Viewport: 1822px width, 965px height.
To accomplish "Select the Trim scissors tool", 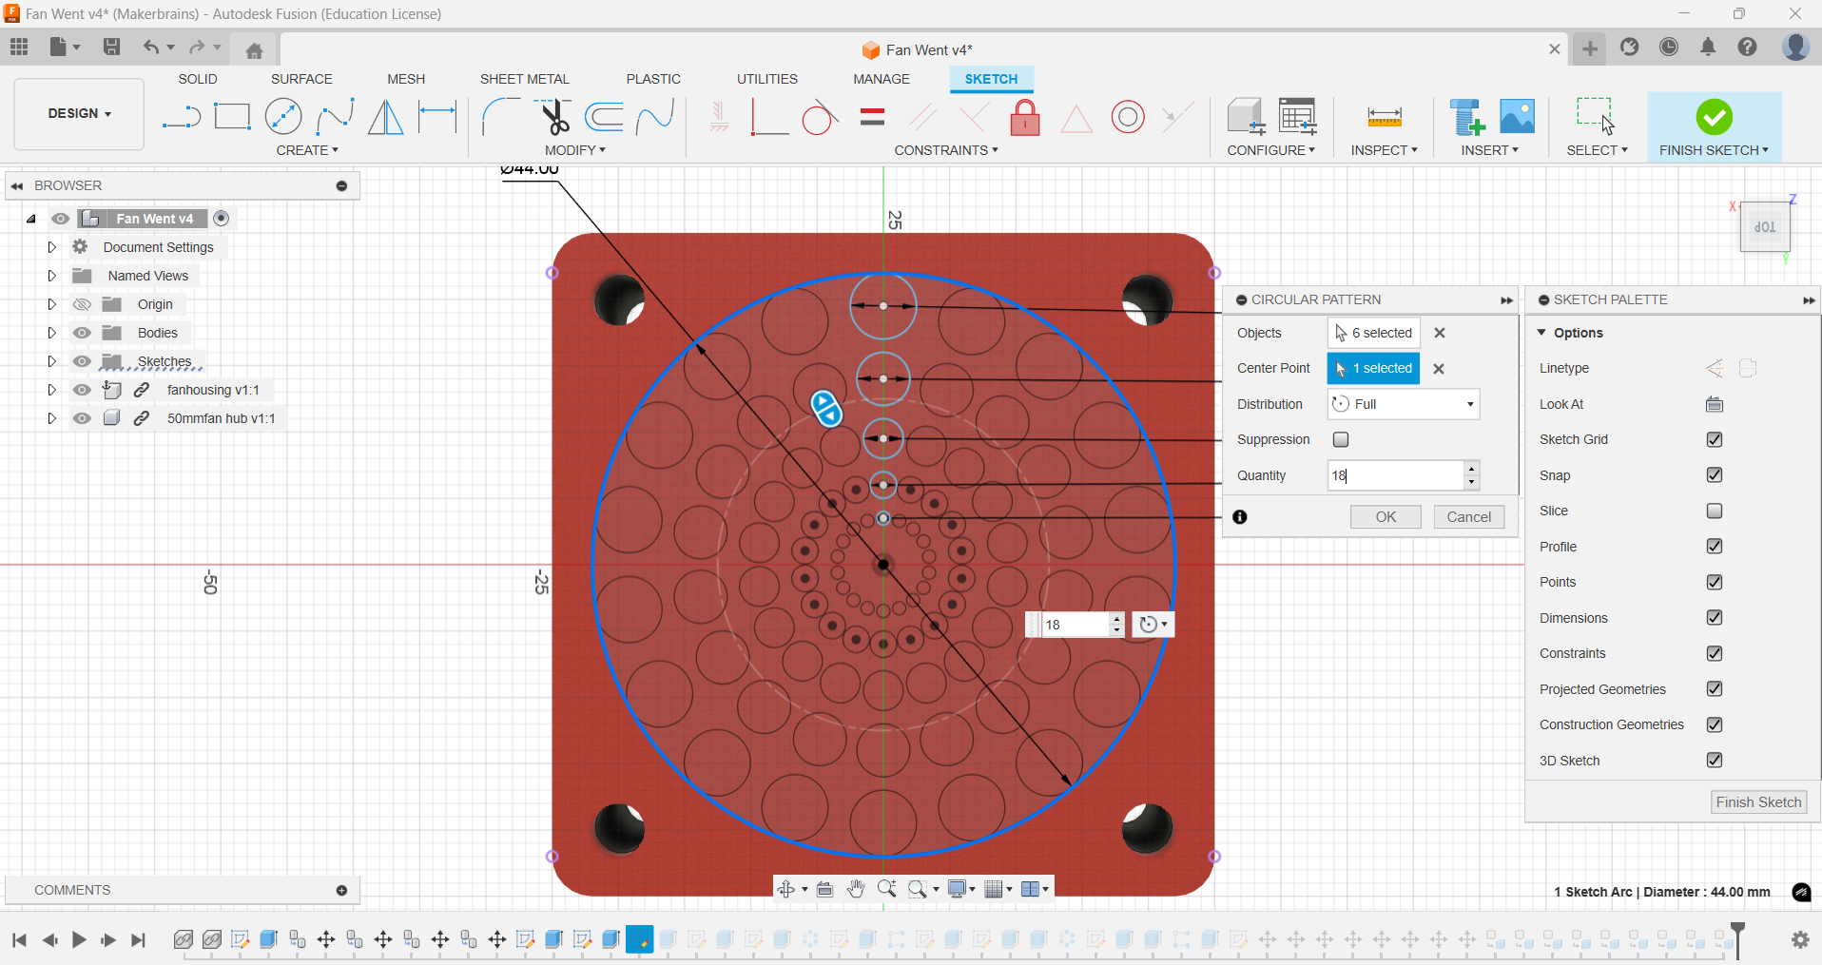I will (555, 116).
